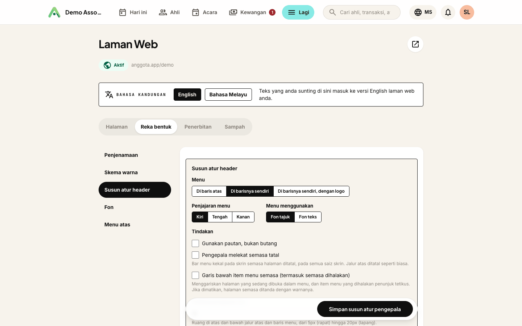Expand the Lagi more menu
Viewport: 522px width, 326px height.
point(298,12)
